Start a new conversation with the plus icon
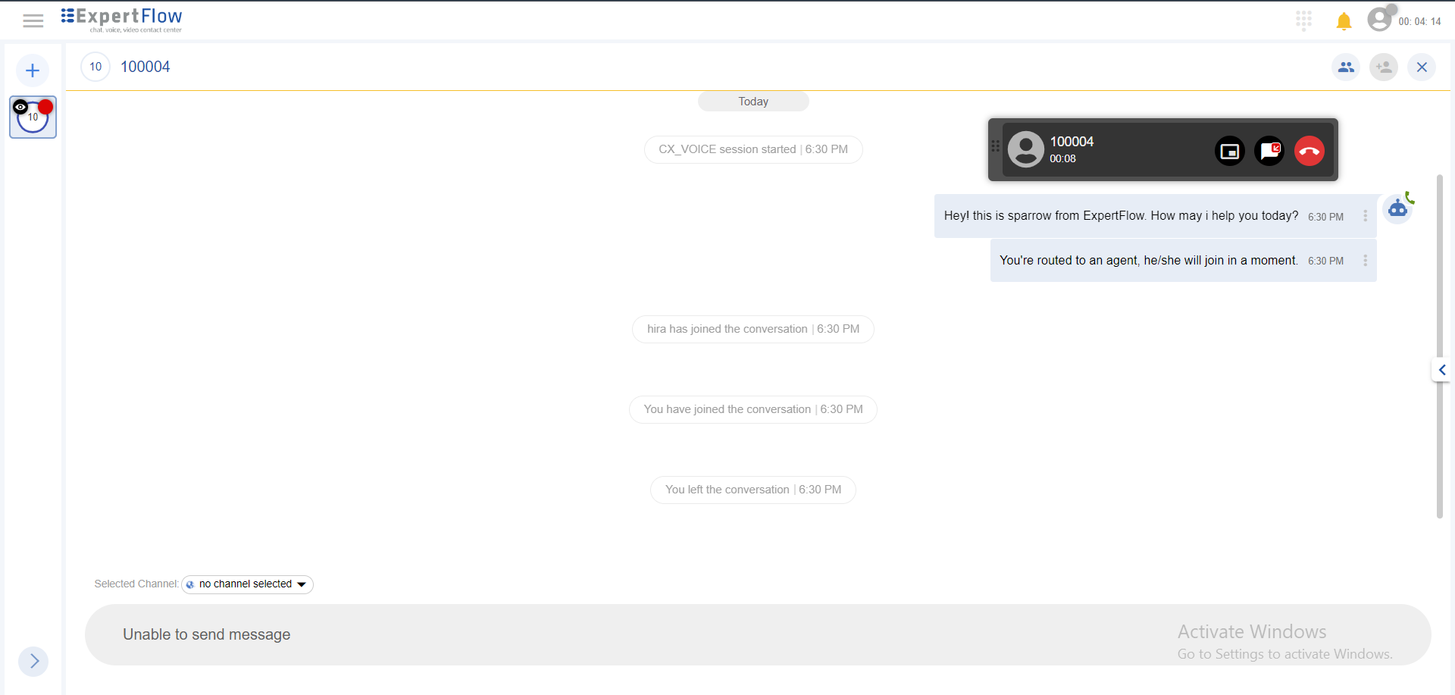Image resolution: width=1455 pixels, height=695 pixels. tap(32, 70)
